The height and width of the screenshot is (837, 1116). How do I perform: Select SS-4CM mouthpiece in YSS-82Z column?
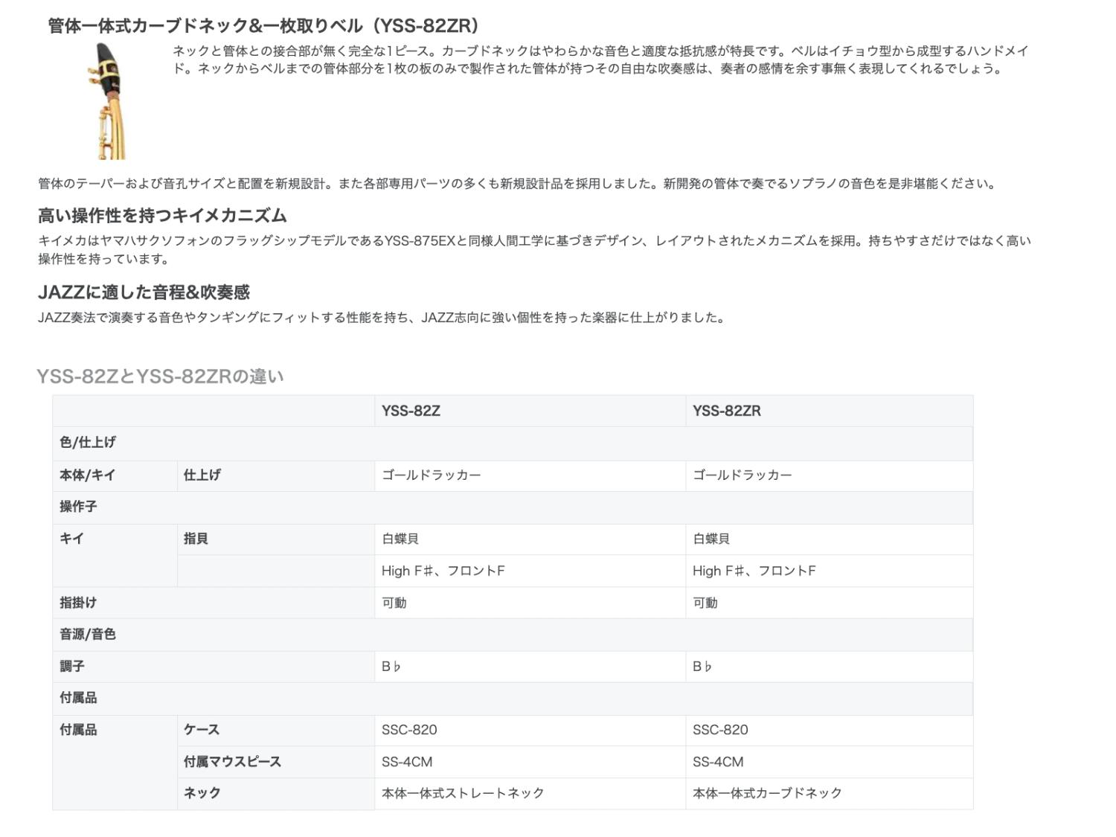tap(406, 762)
